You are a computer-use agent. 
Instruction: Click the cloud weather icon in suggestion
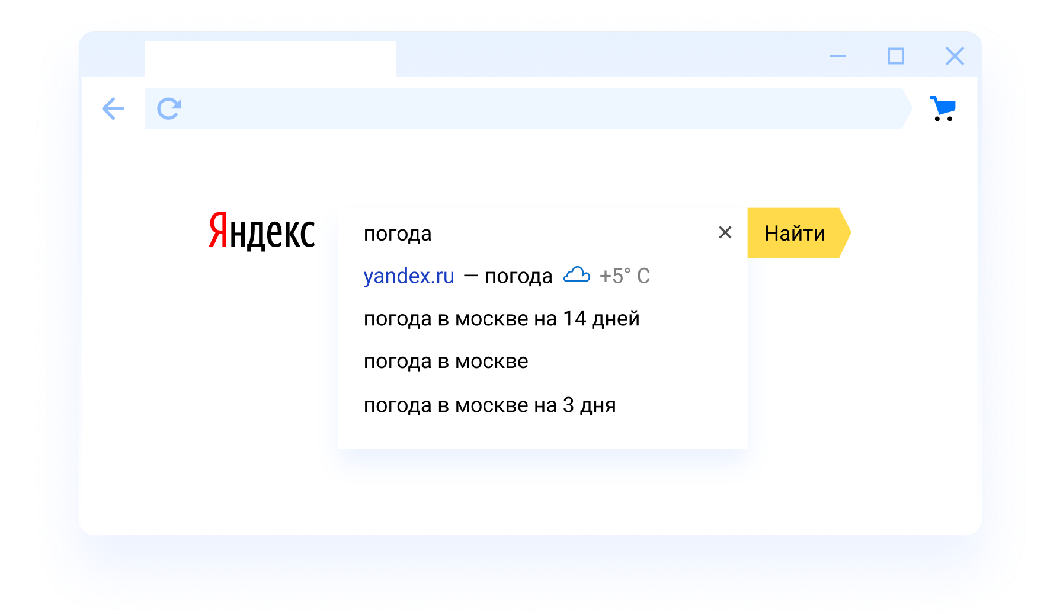576,275
